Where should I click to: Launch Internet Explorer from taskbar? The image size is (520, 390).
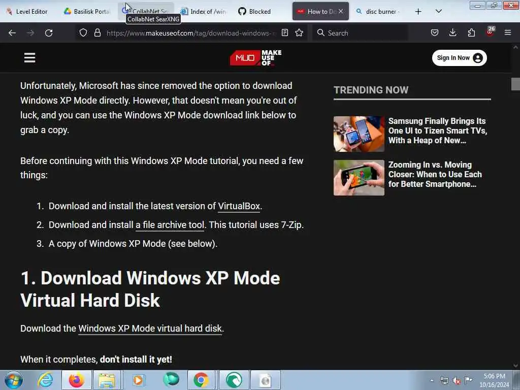point(45,380)
